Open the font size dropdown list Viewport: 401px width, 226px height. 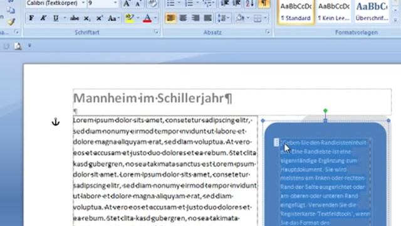click(x=115, y=3)
